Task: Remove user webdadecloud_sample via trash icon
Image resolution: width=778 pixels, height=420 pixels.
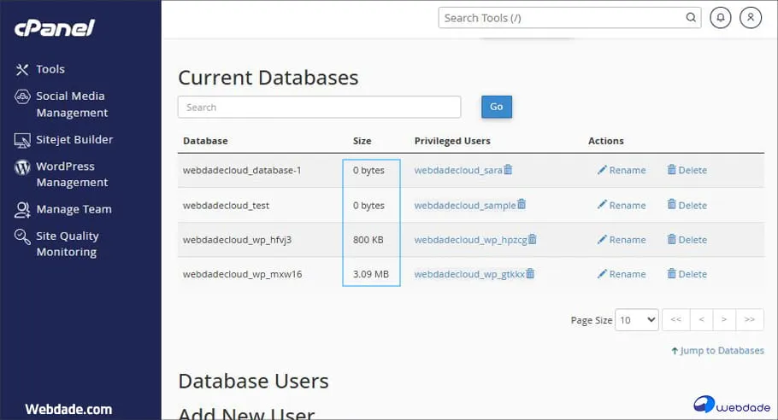Action: 522,204
